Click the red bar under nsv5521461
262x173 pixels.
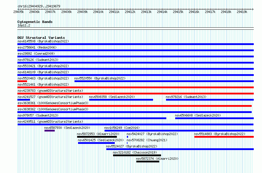pos(135,87)
